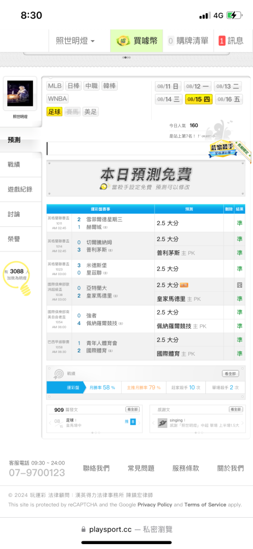253x549 pixels.
Task: Open the 訊息 notifications badge
Action: [231, 41]
